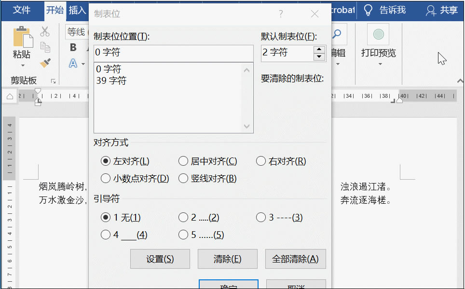
Task: Select leader option 2 dotted
Action: 183,217
